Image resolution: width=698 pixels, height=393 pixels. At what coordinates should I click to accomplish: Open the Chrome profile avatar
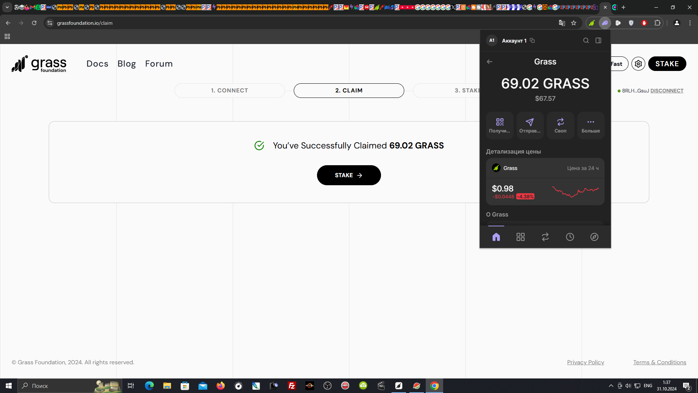(677, 23)
